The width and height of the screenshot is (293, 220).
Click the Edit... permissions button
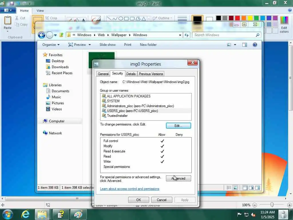pyautogui.click(x=179, y=126)
